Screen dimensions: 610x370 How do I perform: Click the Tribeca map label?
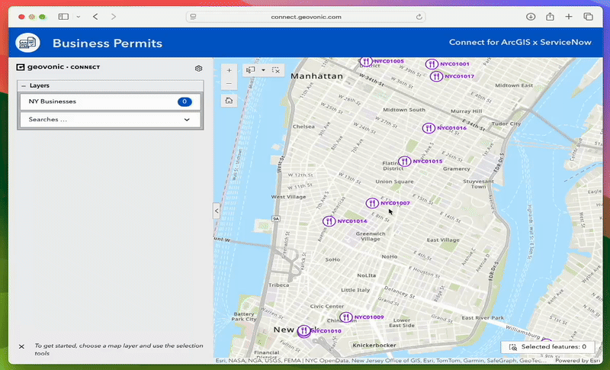point(278,285)
